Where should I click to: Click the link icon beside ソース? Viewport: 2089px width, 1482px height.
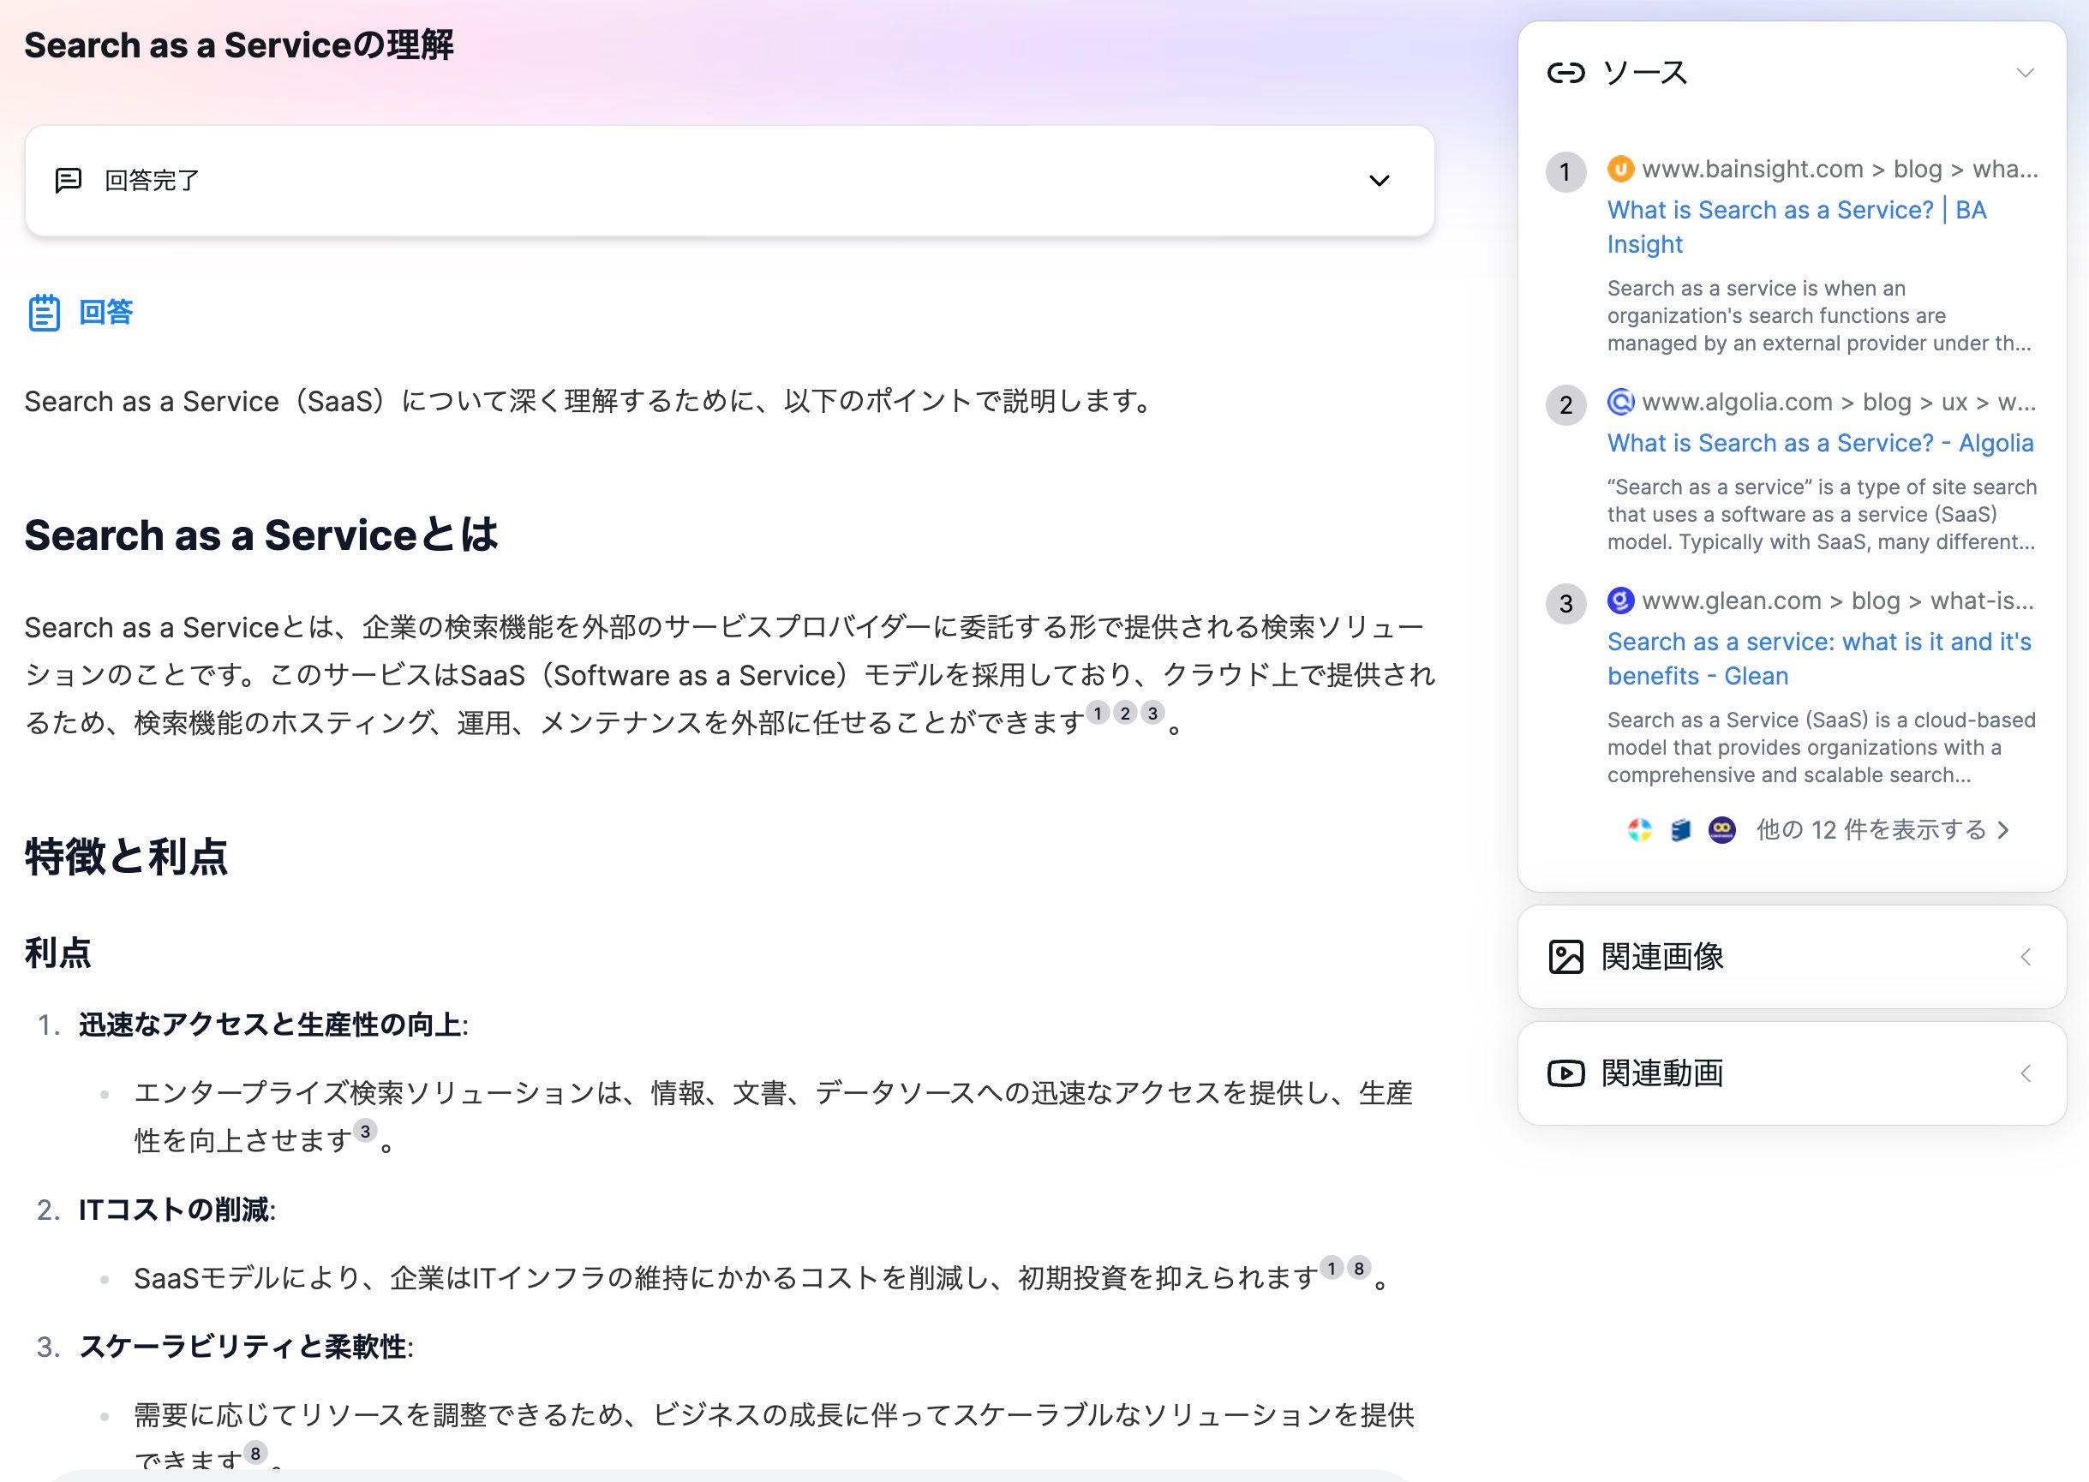(x=1566, y=72)
